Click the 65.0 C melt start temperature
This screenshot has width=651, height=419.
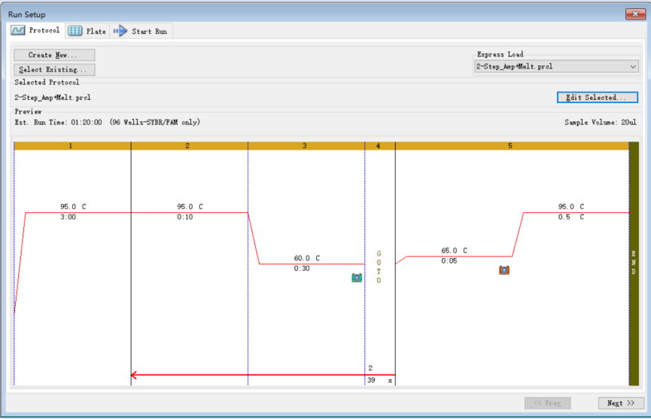point(455,250)
